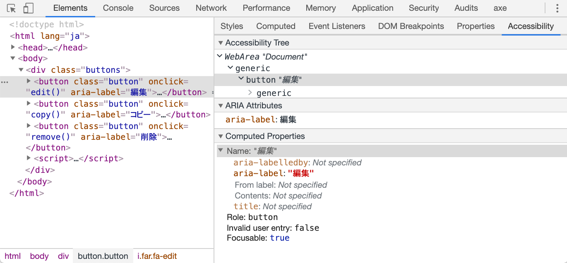Collapse the Name computed property
The image size is (567, 263).
[x=221, y=151]
